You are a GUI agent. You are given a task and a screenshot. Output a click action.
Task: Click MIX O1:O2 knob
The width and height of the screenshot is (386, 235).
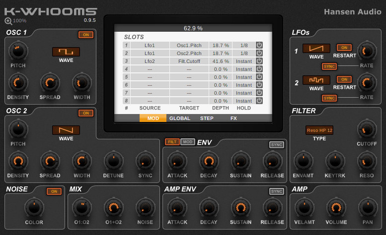pos(82,208)
